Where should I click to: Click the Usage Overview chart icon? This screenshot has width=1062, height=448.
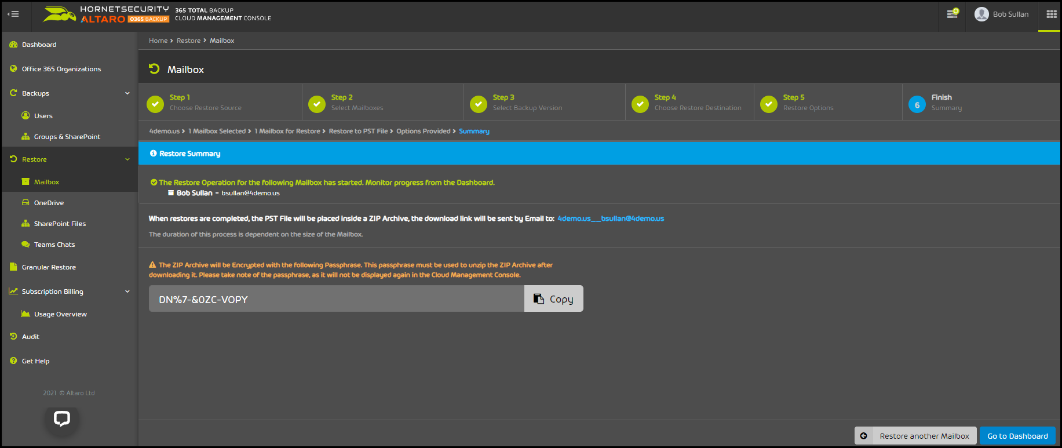coord(25,314)
